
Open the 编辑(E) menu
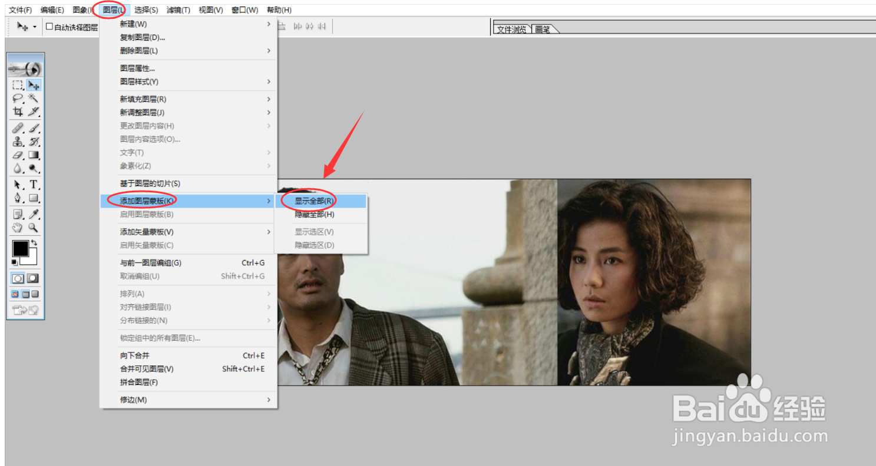[x=52, y=10]
